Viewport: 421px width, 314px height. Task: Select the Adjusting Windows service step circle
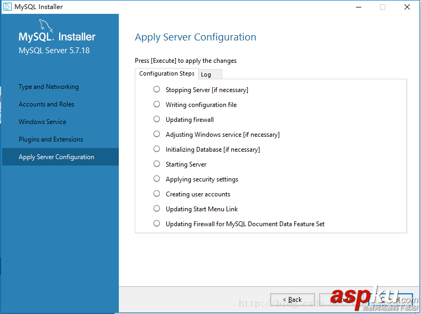click(x=157, y=134)
